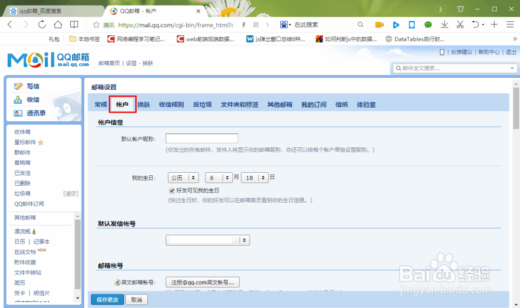
Task: Click the undo closed tab icon
Action: pos(475,24)
